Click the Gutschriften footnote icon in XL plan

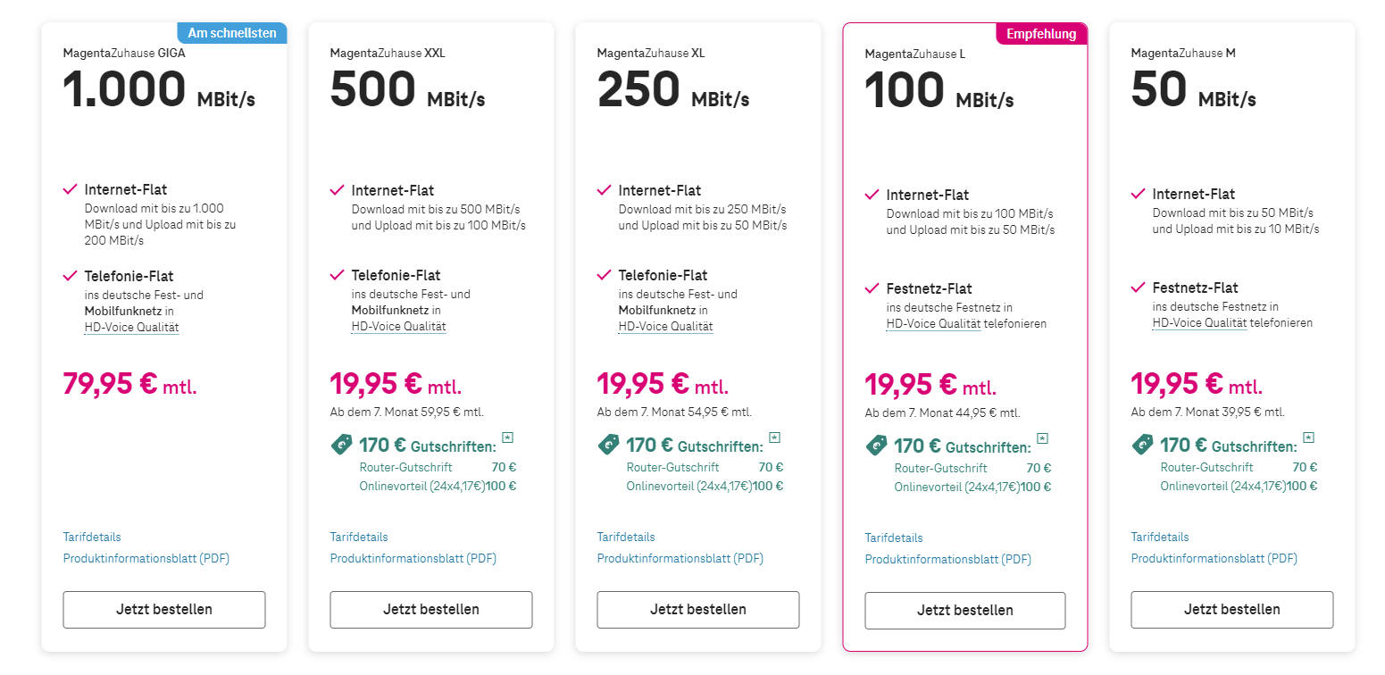click(x=775, y=437)
